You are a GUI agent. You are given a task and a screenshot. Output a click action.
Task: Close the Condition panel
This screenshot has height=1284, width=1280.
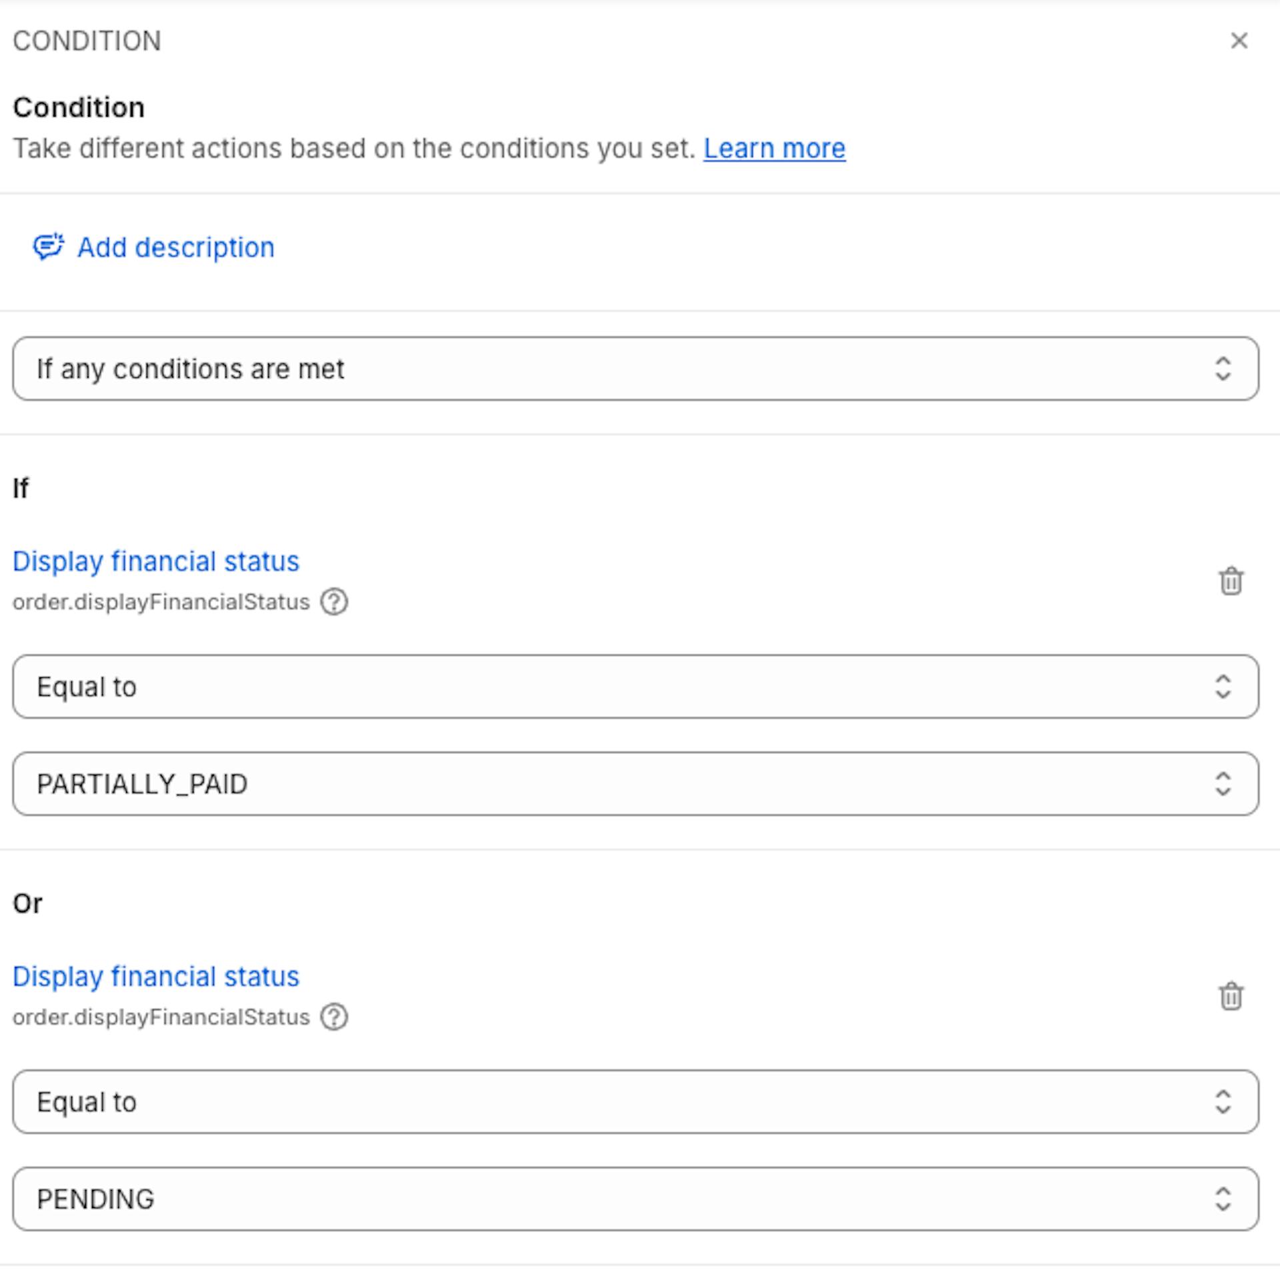click(x=1239, y=41)
